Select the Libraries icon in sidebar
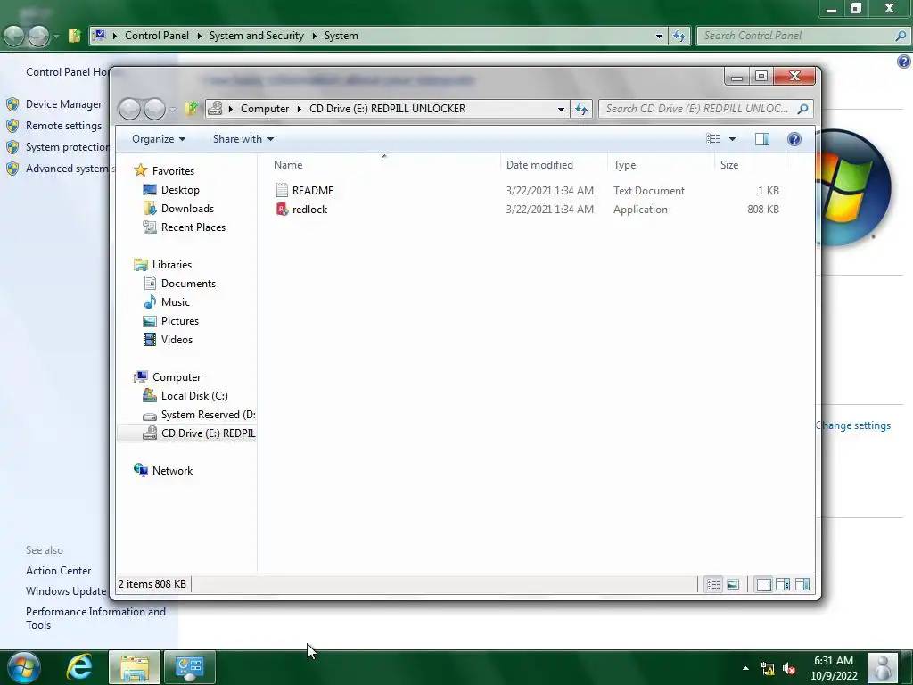913x685 pixels. (140, 264)
